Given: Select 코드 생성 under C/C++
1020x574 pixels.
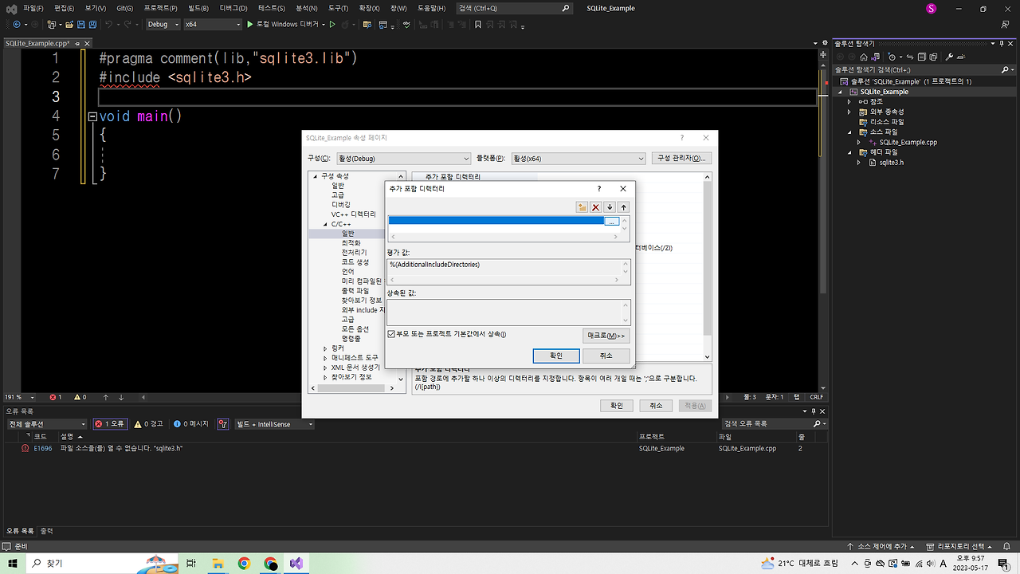Looking at the screenshot, I should (355, 262).
